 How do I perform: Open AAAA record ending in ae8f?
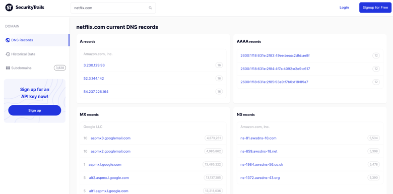click(x=275, y=55)
